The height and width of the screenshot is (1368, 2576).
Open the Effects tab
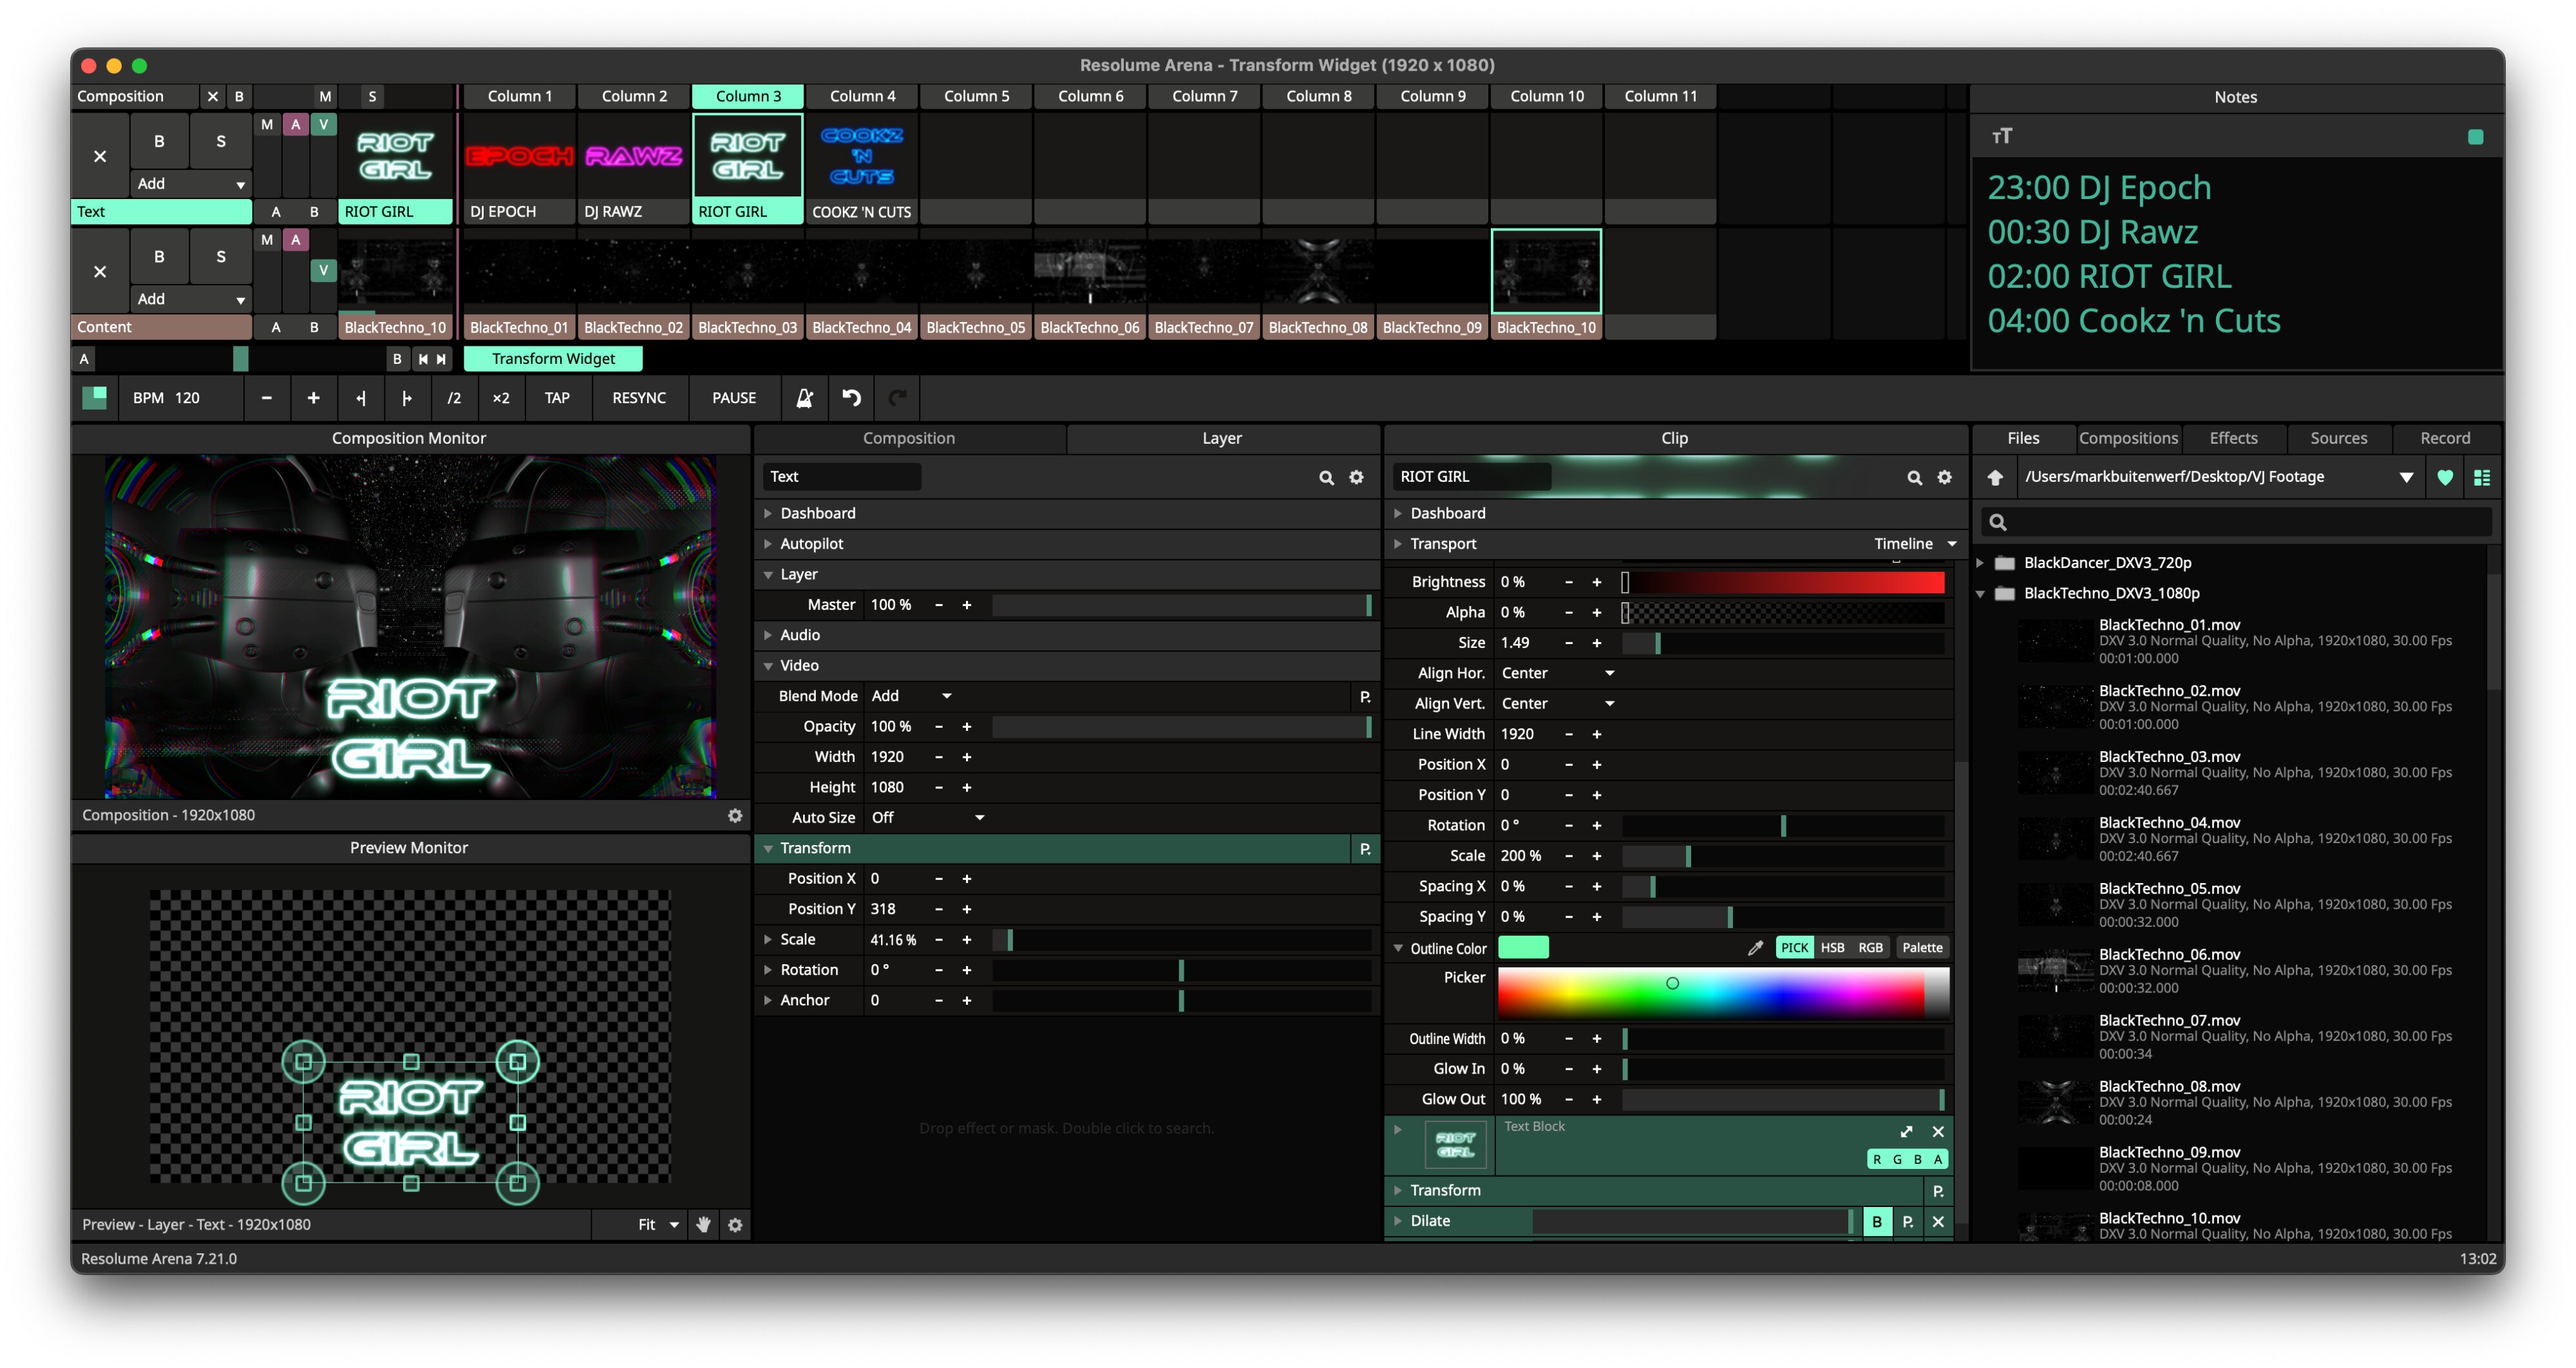[2233, 438]
